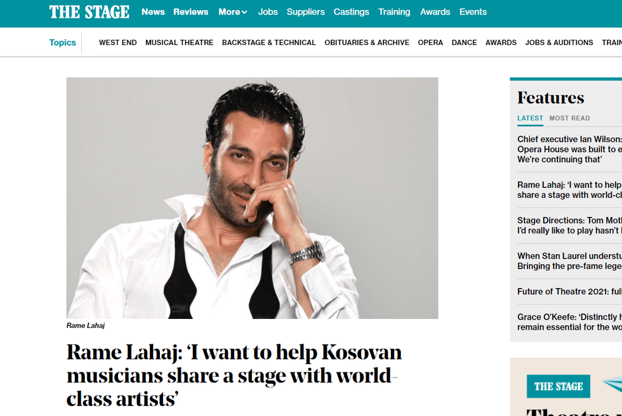Browse the Musical Theatre topic
This screenshot has height=416, width=622.
point(179,42)
